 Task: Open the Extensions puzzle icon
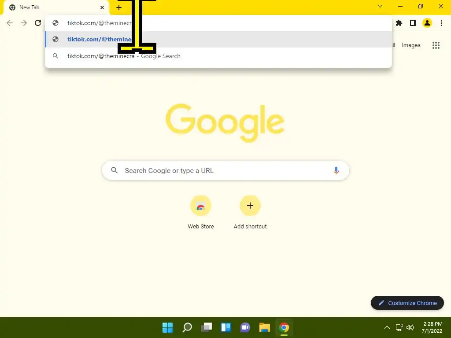point(399,23)
